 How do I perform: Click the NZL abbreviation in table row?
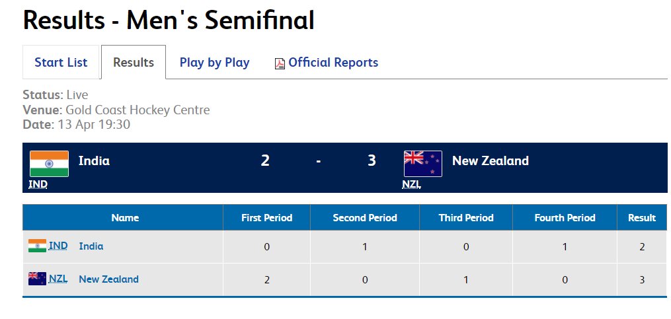tap(58, 279)
